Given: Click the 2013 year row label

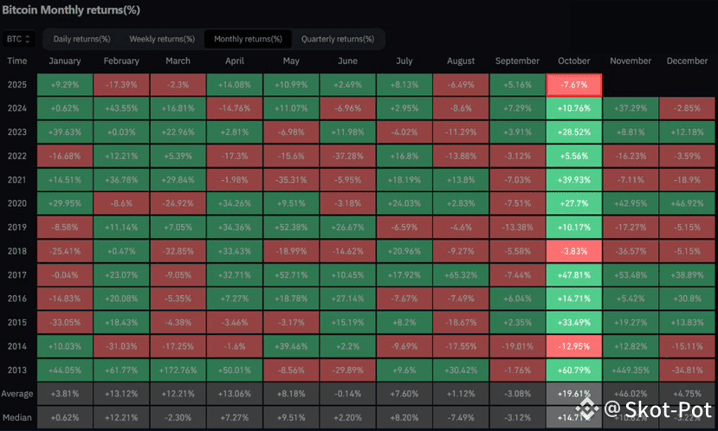Looking at the screenshot, I should point(17,370).
